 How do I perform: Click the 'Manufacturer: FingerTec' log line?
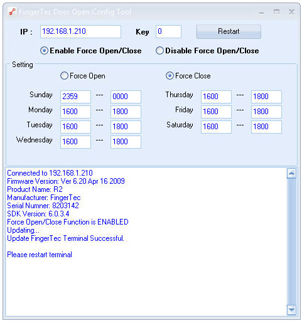pos(44,198)
